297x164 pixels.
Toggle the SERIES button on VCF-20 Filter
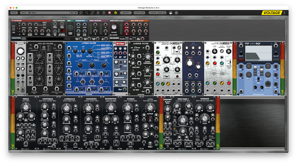tap(44, 48)
